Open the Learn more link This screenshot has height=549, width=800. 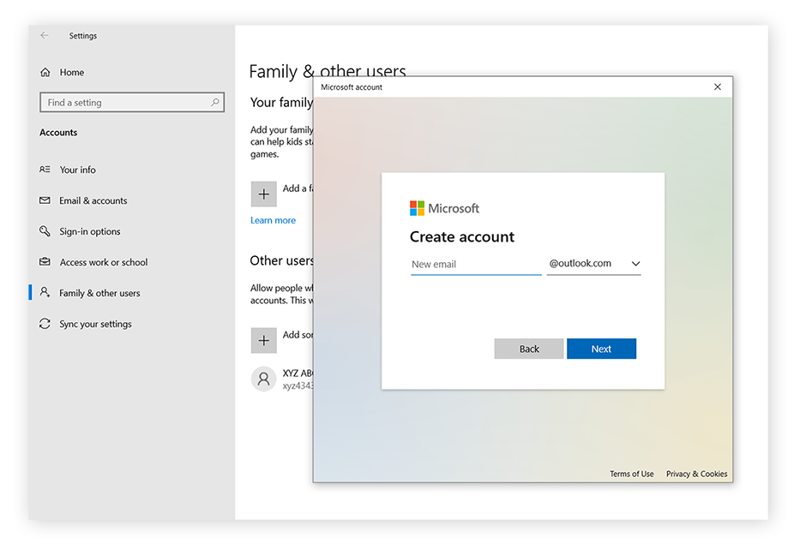(273, 220)
